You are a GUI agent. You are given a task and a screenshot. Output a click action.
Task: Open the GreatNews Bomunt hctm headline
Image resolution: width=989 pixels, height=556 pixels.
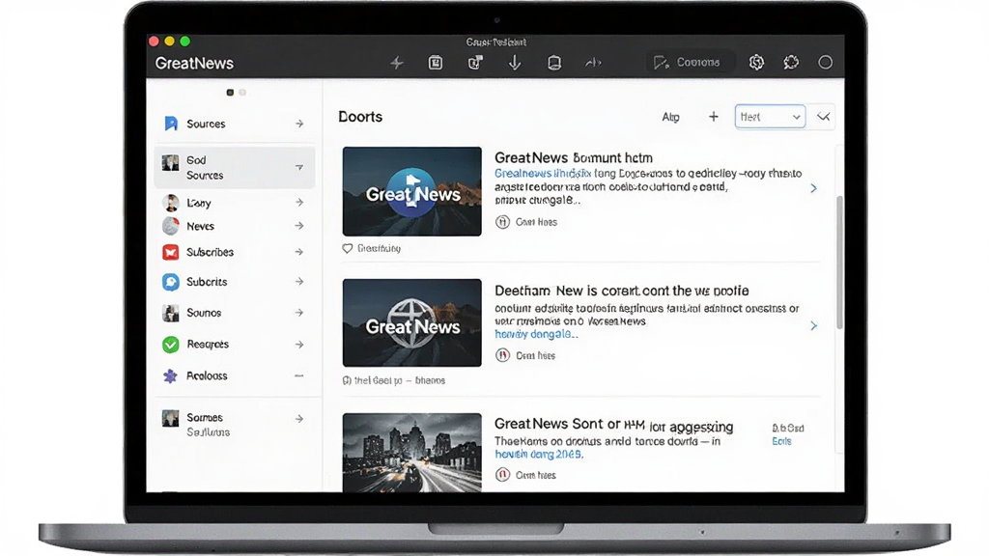click(x=574, y=157)
